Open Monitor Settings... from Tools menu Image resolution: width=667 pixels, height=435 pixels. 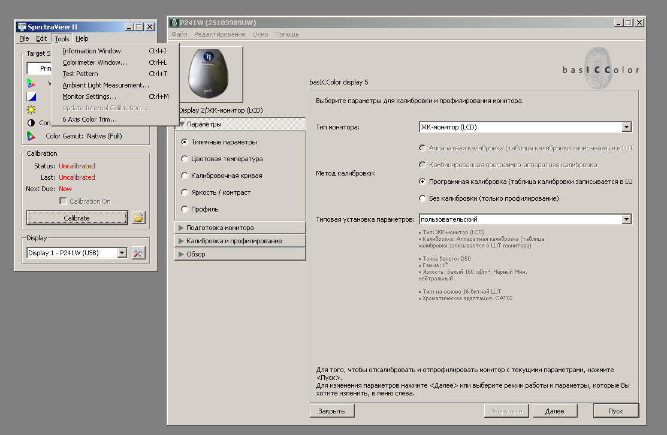click(x=115, y=97)
